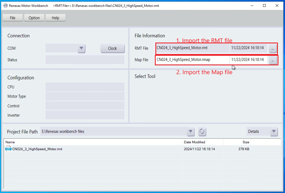This screenshot has height=193, width=285.
Task: Open the Help menu
Action: point(55,18)
